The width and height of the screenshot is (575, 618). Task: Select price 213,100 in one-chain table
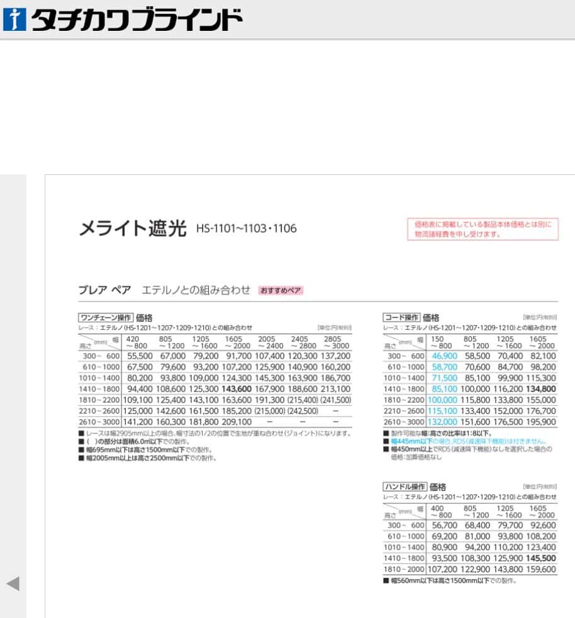coord(335,389)
